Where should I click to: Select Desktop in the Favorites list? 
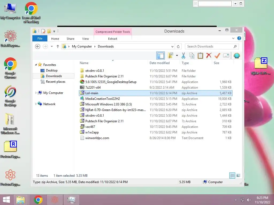tap(52, 70)
